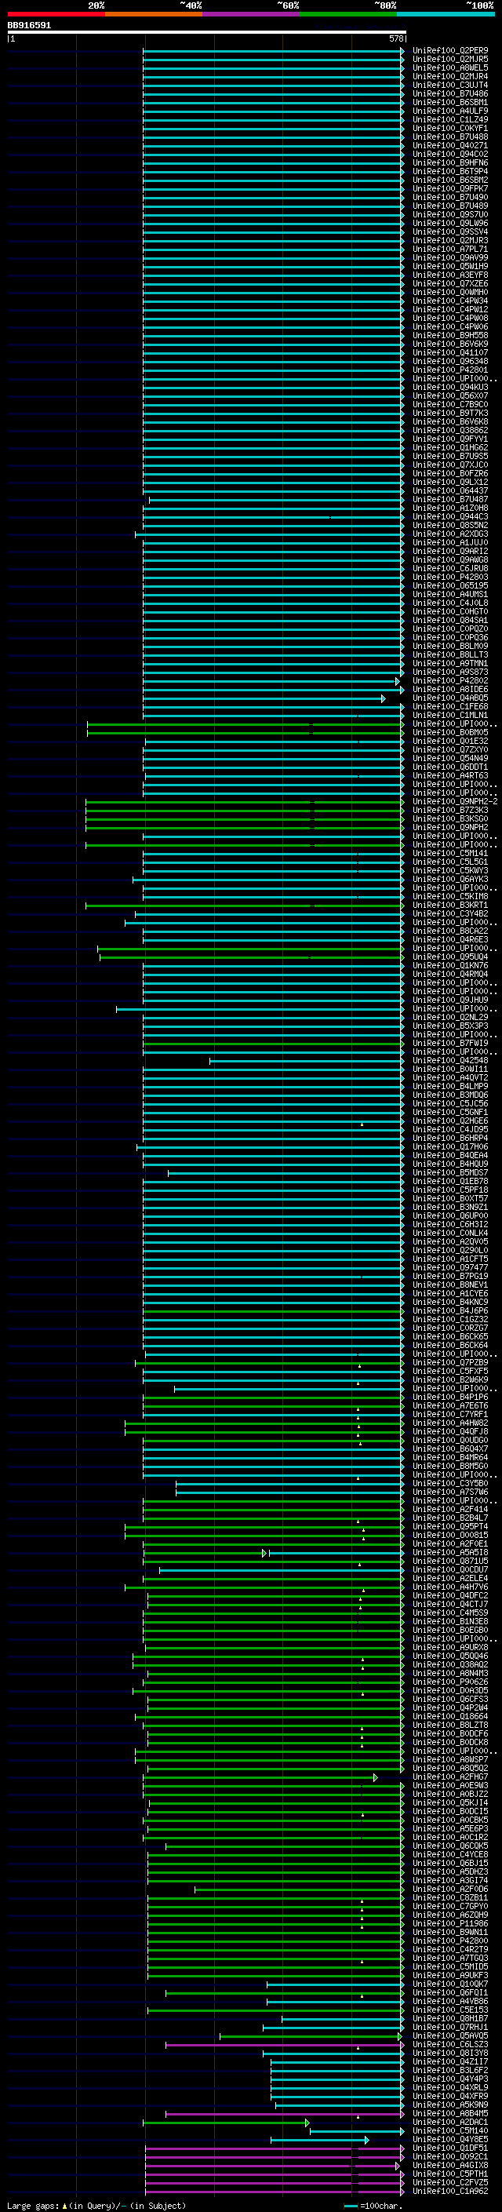Click the red 20% identity legend segment
Image resolution: width=502 pixels, height=2212 pixels.
(x=56, y=15)
